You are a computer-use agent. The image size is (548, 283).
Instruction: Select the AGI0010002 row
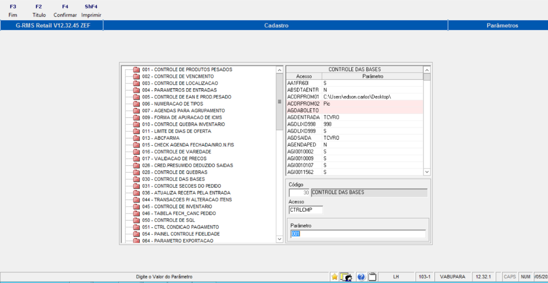click(x=355, y=151)
